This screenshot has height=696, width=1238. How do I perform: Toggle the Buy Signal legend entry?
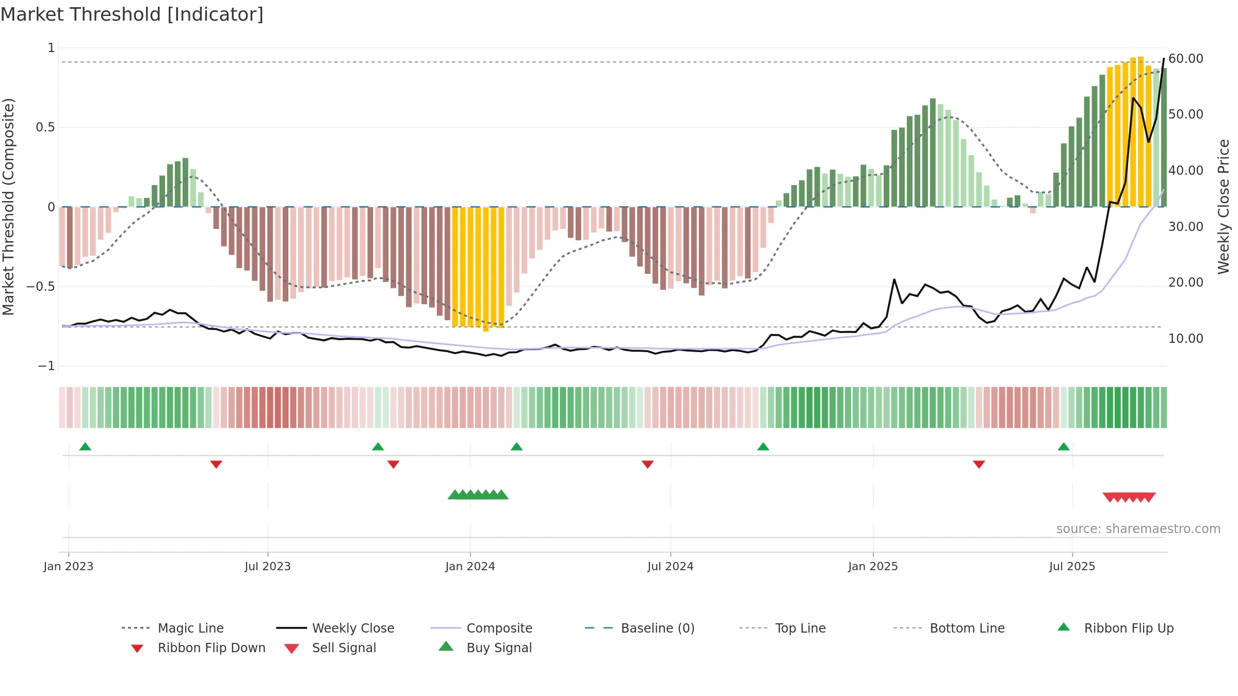click(x=485, y=648)
